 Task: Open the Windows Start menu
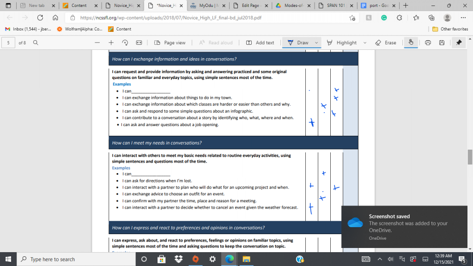(8, 259)
